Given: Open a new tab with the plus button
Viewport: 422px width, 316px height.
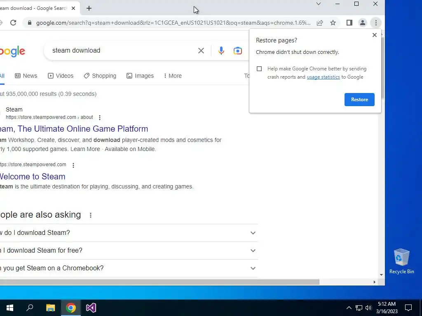Looking at the screenshot, I should [x=89, y=8].
